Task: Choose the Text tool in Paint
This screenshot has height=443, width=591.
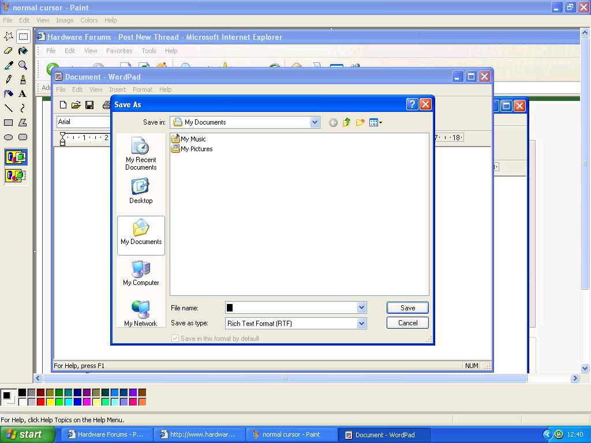Action: [x=23, y=94]
